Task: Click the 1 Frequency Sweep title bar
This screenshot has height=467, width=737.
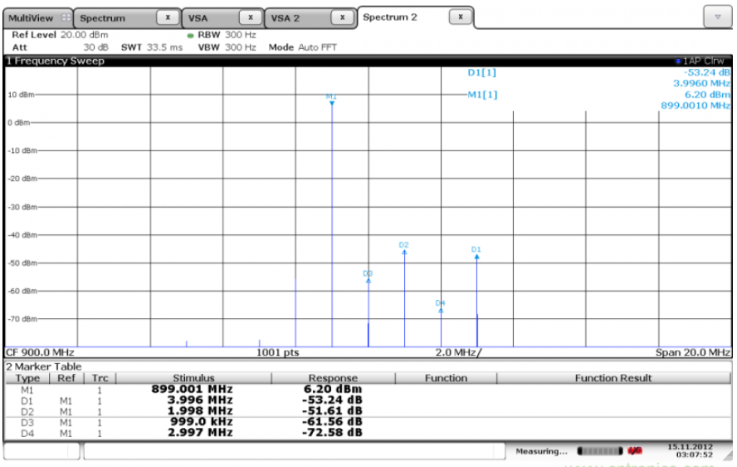Action: [x=368, y=61]
